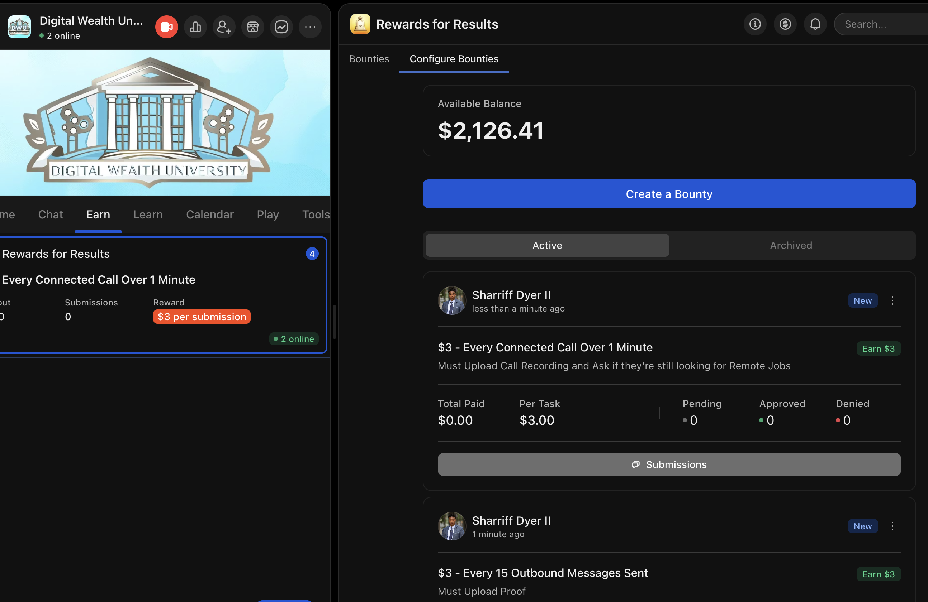Click the Create a Bounty button
This screenshot has width=928, height=602.
[669, 194]
